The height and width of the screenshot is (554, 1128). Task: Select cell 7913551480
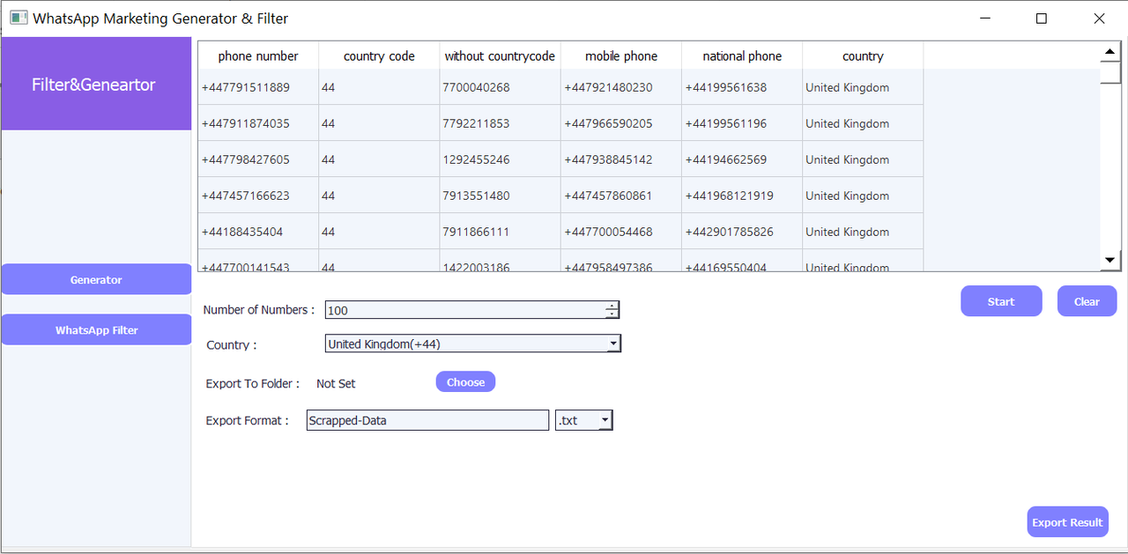500,196
